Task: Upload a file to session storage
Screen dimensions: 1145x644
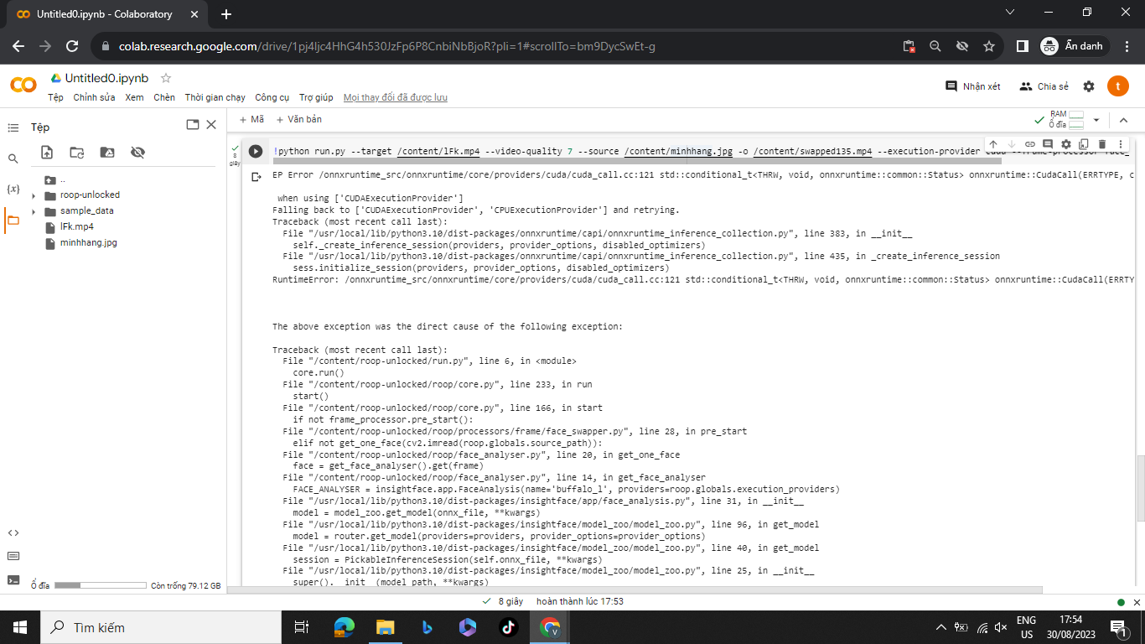Action: click(x=47, y=153)
